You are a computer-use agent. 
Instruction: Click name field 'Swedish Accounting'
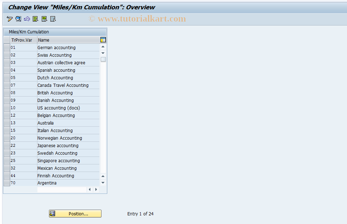[68, 153]
